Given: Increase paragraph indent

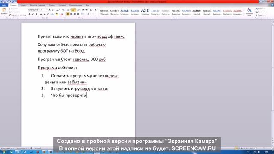Looking at the screenshot, I should 86,10.
